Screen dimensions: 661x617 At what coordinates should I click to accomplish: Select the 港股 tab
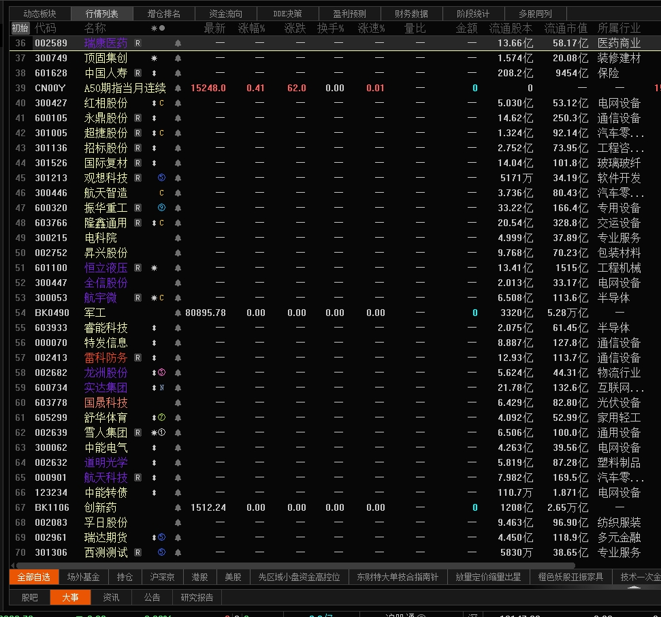pyautogui.click(x=200, y=577)
